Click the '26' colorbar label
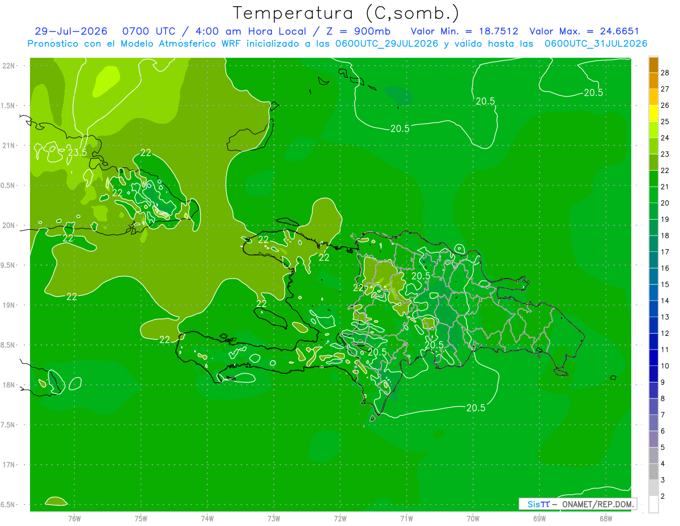 point(665,106)
